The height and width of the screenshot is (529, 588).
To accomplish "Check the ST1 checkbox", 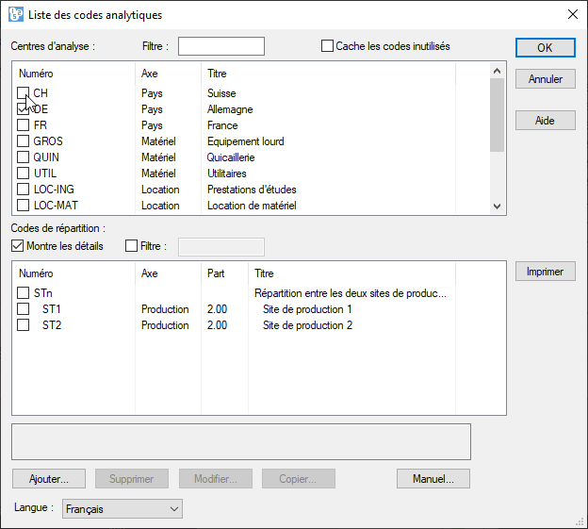I will 23,309.
